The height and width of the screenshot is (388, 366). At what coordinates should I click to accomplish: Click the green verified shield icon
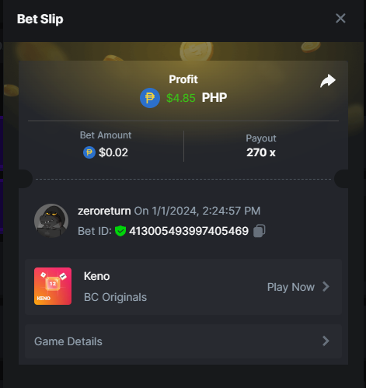tap(120, 231)
